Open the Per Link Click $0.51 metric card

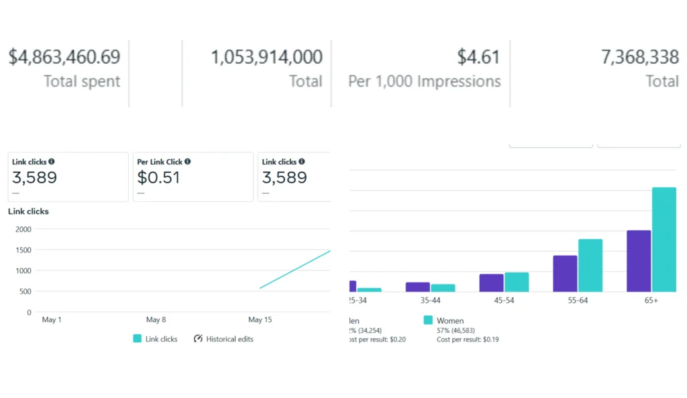pyautogui.click(x=193, y=177)
